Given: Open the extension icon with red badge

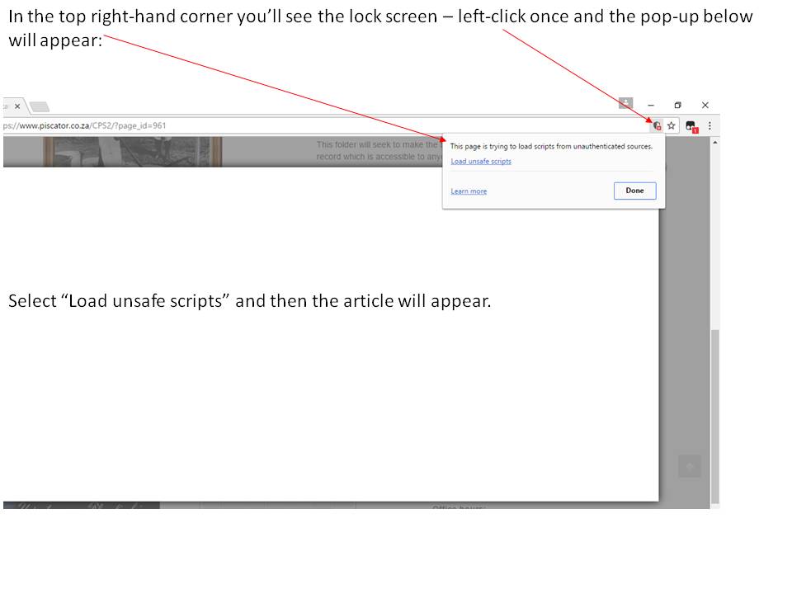Looking at the screenshot, I should pyautogui.click(x=691, y=126).
